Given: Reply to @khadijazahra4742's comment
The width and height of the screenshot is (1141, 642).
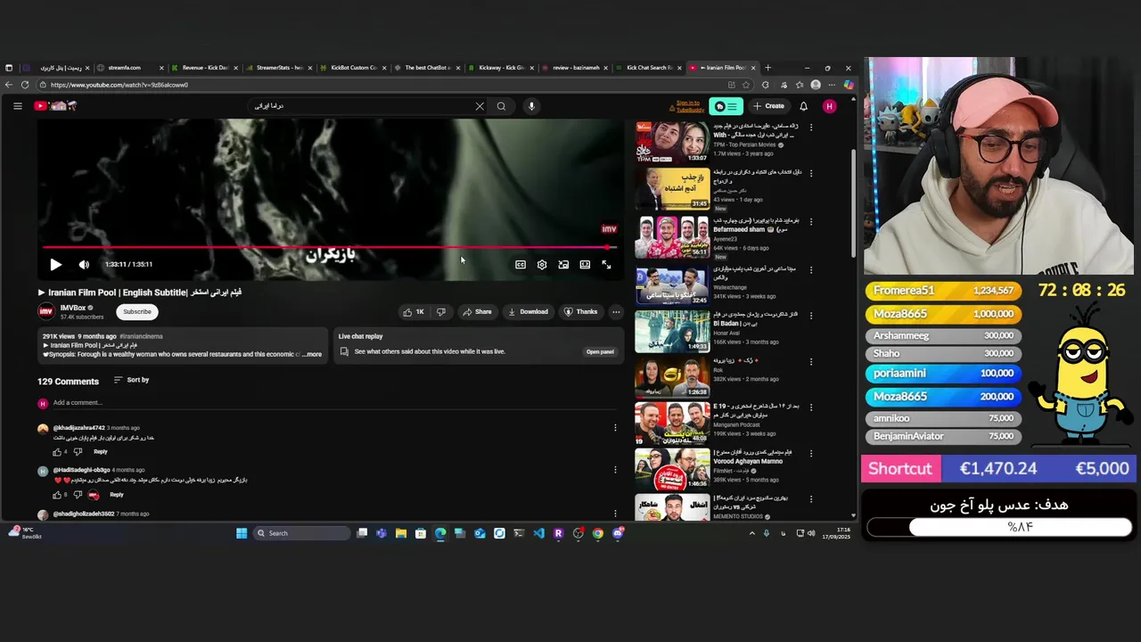Looking at the screenshot, I should 101,452.
